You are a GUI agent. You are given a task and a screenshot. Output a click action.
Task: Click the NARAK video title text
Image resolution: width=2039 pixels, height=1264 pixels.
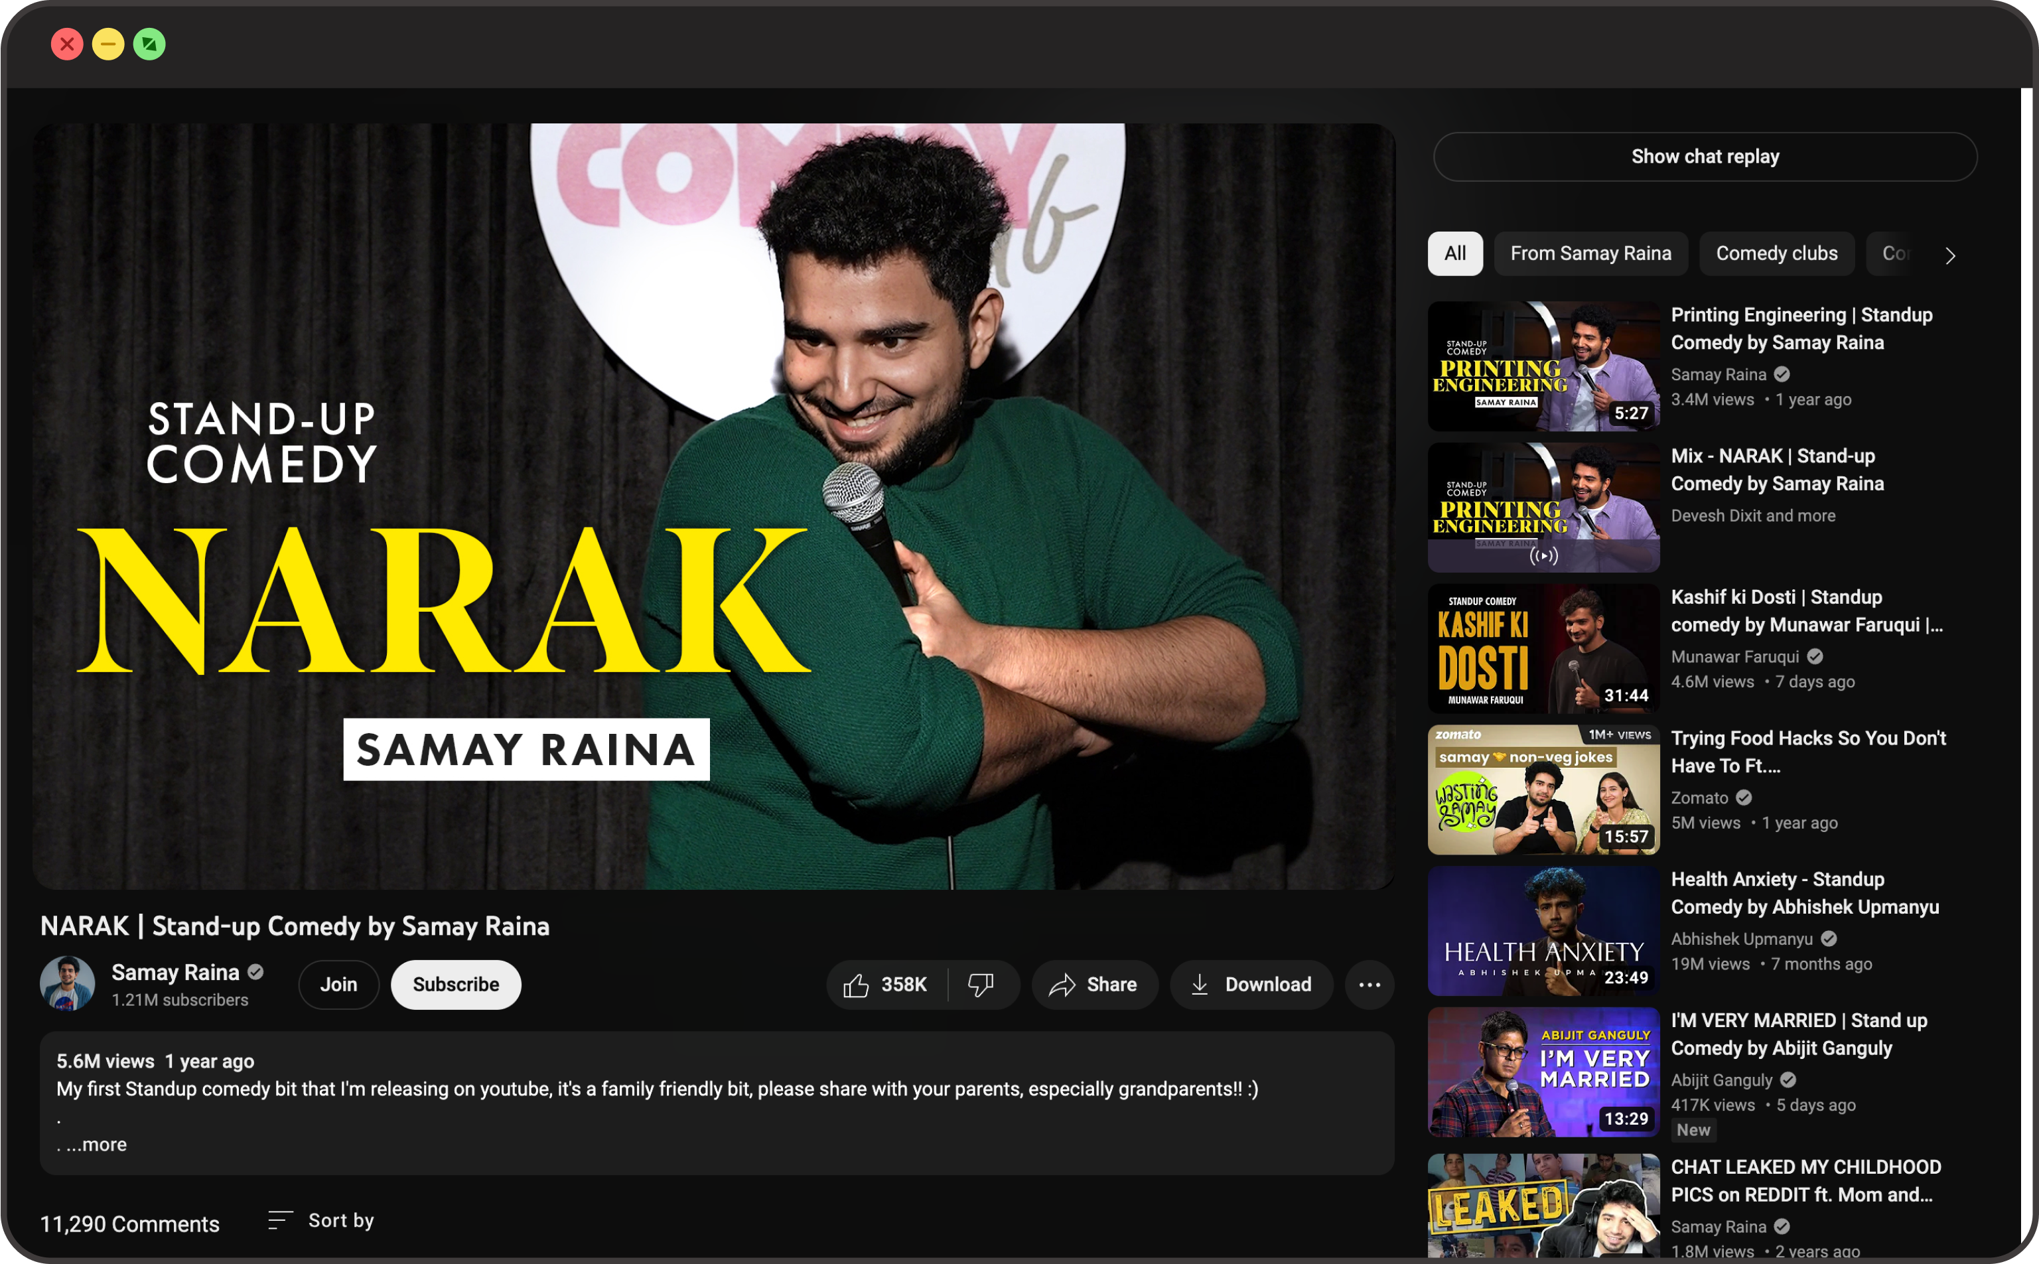[294, 926]
